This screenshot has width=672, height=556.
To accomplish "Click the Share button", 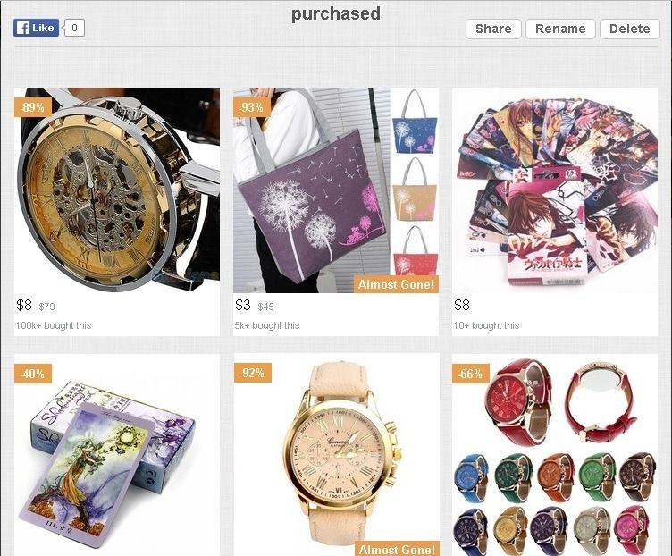I will tap(493, 29).
